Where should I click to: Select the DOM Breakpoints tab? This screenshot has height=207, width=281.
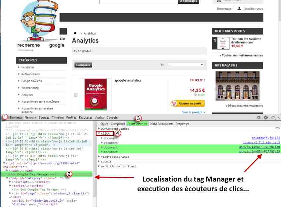[161, 124]
